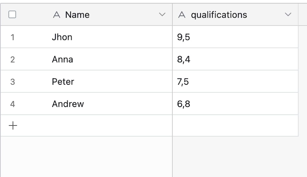
Task: Select row number 3
Action: click(x=13, y=82)
